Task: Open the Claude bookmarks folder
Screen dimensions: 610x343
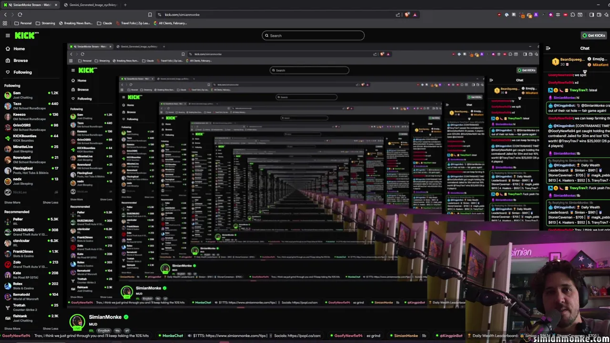Action: tap(104, 23)
